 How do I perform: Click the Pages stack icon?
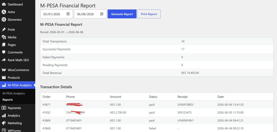coord(4,45)
